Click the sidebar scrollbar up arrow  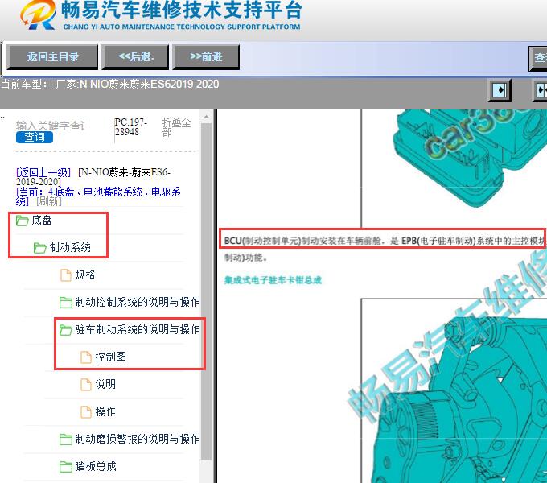206,117
